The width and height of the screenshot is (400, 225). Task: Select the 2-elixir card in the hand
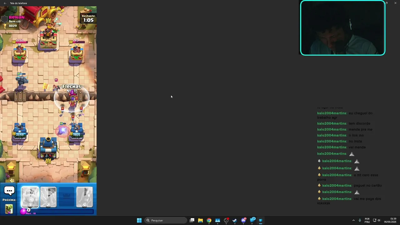coord(48,197)
